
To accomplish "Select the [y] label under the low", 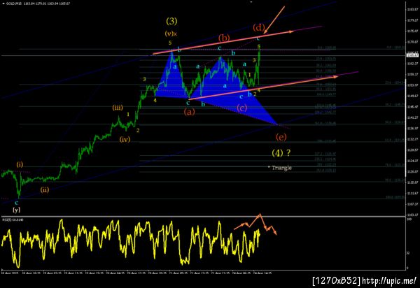I will click(16, 210).
